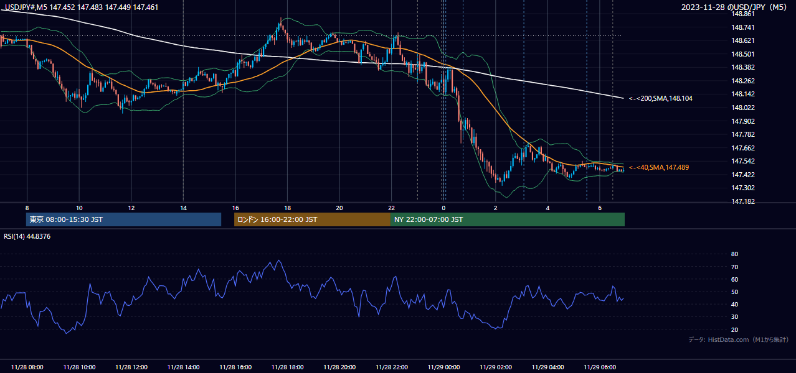Click the bottom date label 11/28 16:00
The width and height of the screenshot is (796, 373).
(235, 367)
